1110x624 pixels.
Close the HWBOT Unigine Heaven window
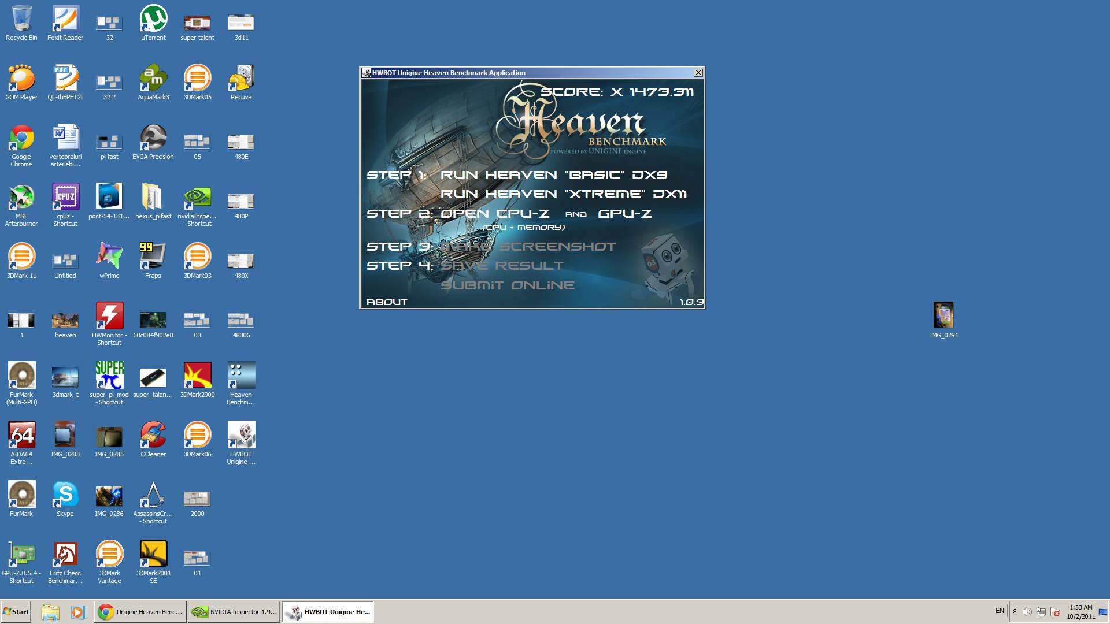[x=698, y=73]
